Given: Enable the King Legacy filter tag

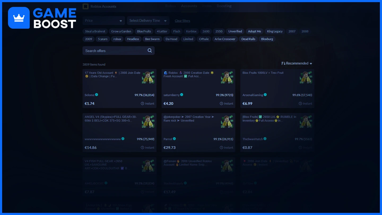Looking at the screenshot, I should click(x=275, y=31).
